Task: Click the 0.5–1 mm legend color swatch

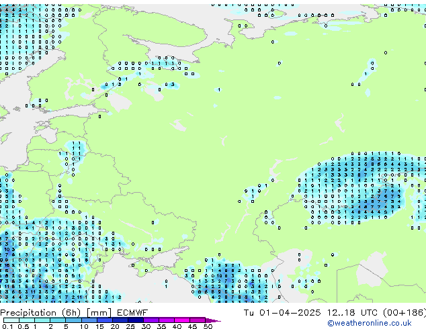Action: [27, 320]
